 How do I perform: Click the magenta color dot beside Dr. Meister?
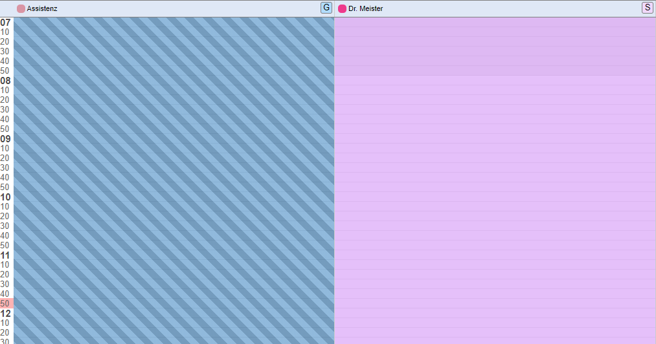click(342, 9)
